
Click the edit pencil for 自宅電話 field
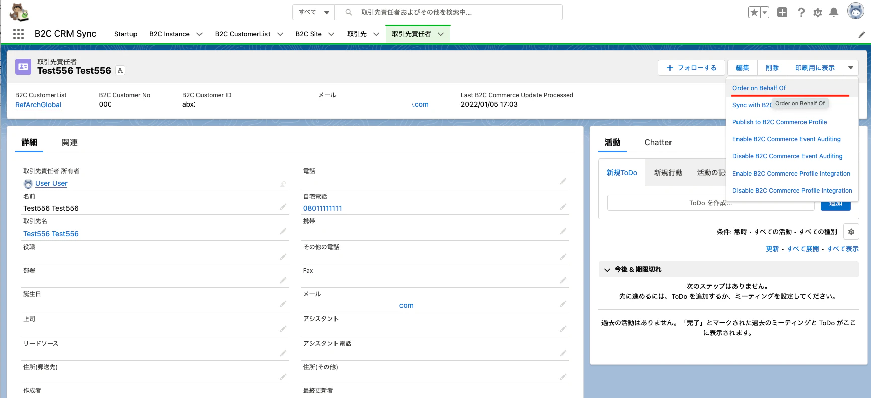pyautogui.click(x=563, y=207)
